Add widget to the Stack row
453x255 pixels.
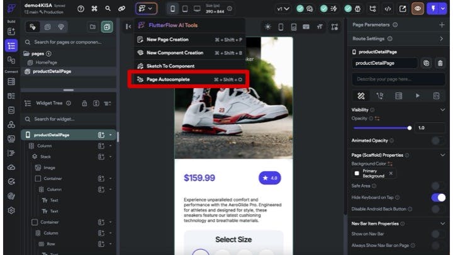click(101, 157)
